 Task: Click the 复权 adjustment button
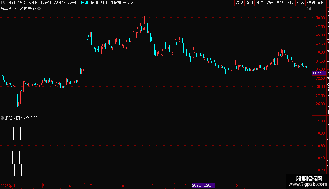pyautogui.click(x=239, y=3)
